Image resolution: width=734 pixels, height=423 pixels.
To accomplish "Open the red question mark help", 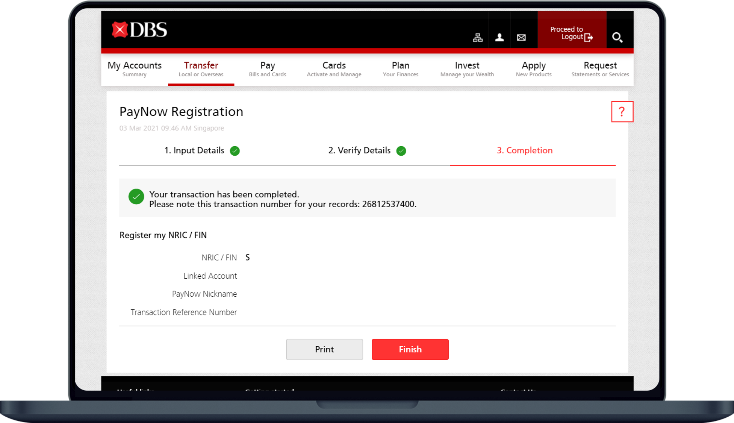I will click(622, 112).
